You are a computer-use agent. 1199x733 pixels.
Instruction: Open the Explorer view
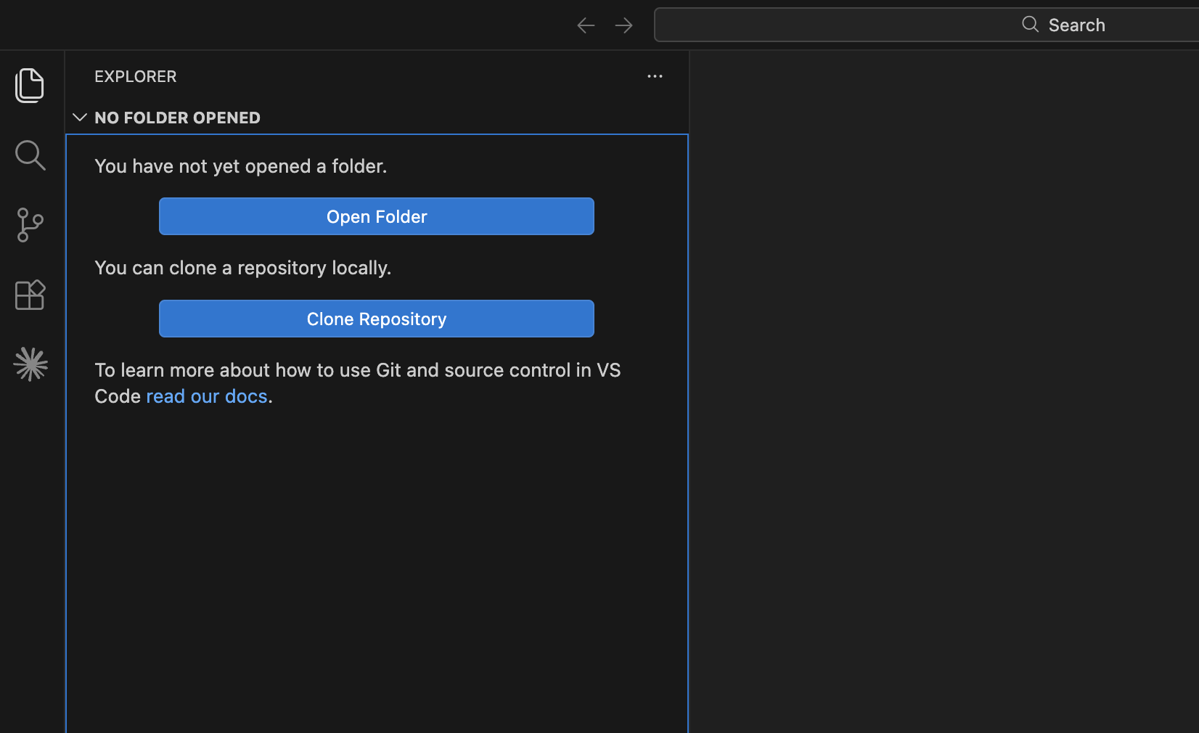coord(30,86)
